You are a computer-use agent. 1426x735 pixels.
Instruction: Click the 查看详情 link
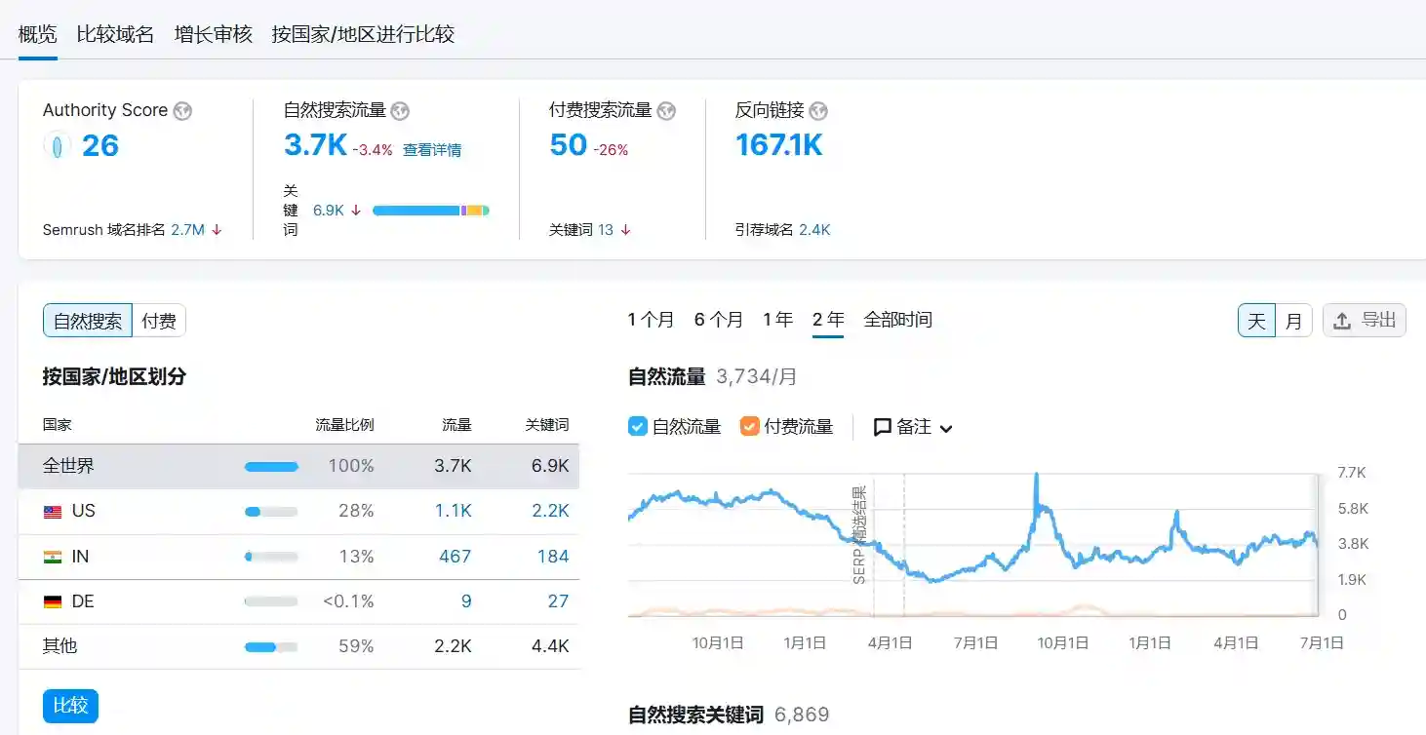(x=432, y=150)
